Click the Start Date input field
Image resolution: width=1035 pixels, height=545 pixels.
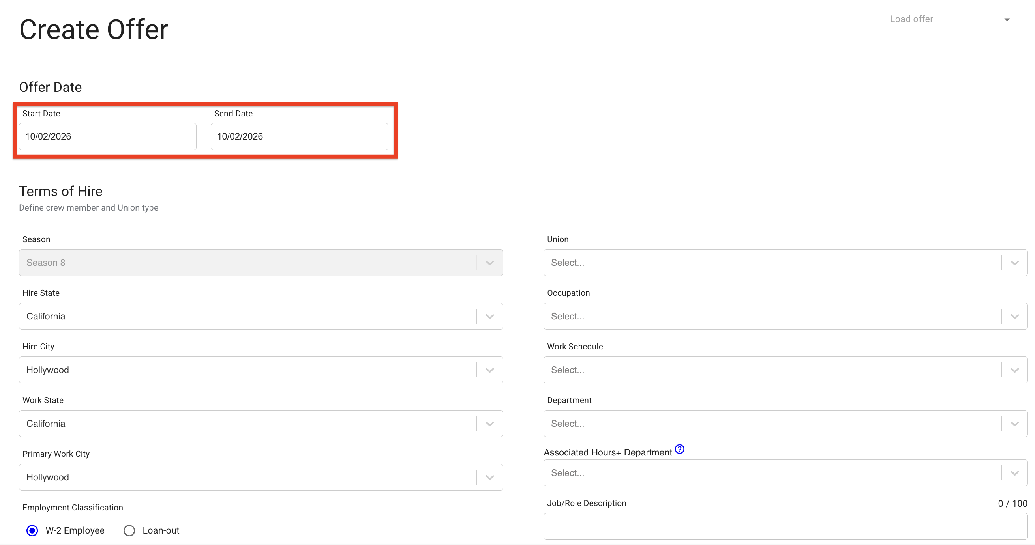[108, 136]
